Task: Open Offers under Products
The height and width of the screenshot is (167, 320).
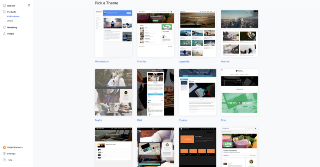Action: click(10, 21)
